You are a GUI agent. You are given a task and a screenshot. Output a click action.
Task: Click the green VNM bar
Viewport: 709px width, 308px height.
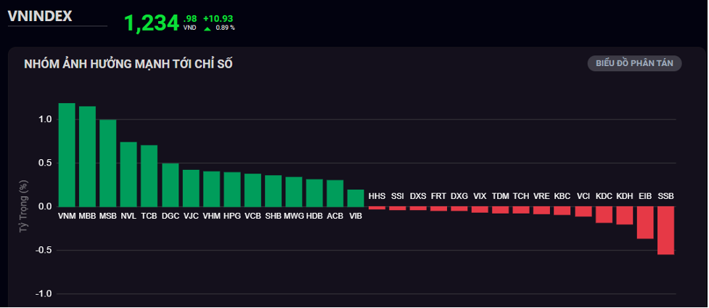pyautogui.click(x=67, y=155)
